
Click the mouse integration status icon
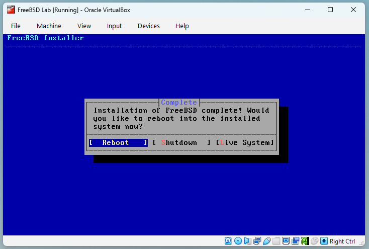(x=314, y=241)
